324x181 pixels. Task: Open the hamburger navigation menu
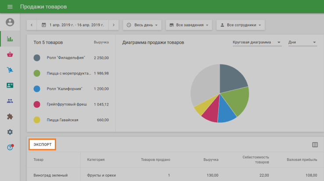[10, 7]
